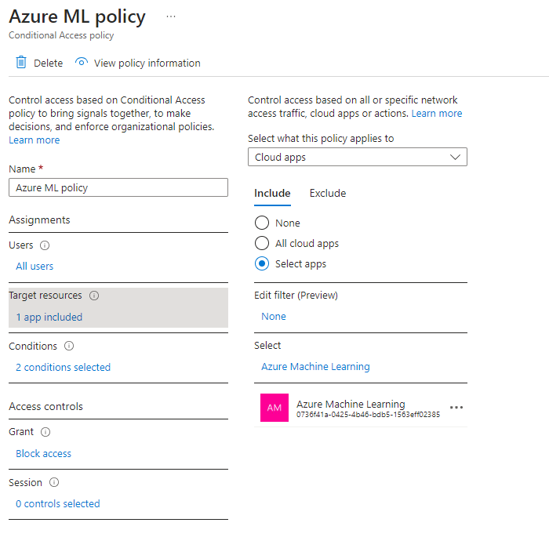Click the Delete trash can icon

(21, 63)
